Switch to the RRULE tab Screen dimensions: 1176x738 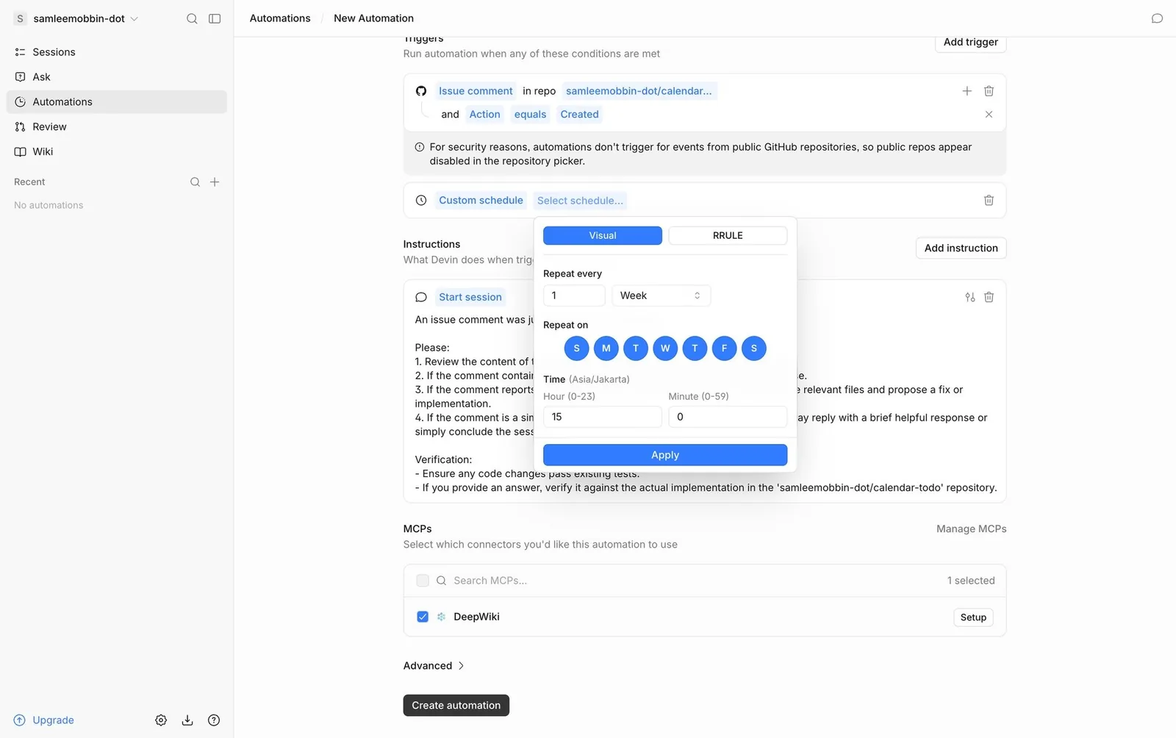(728, 235)
